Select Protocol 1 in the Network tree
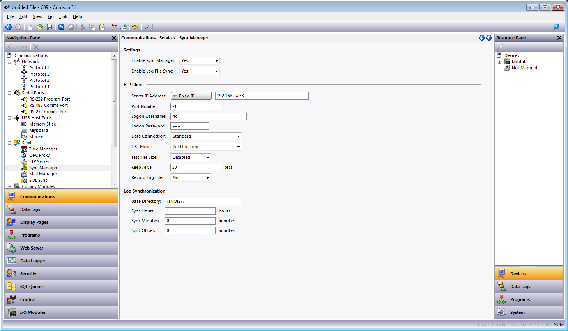 pos(39,68)
